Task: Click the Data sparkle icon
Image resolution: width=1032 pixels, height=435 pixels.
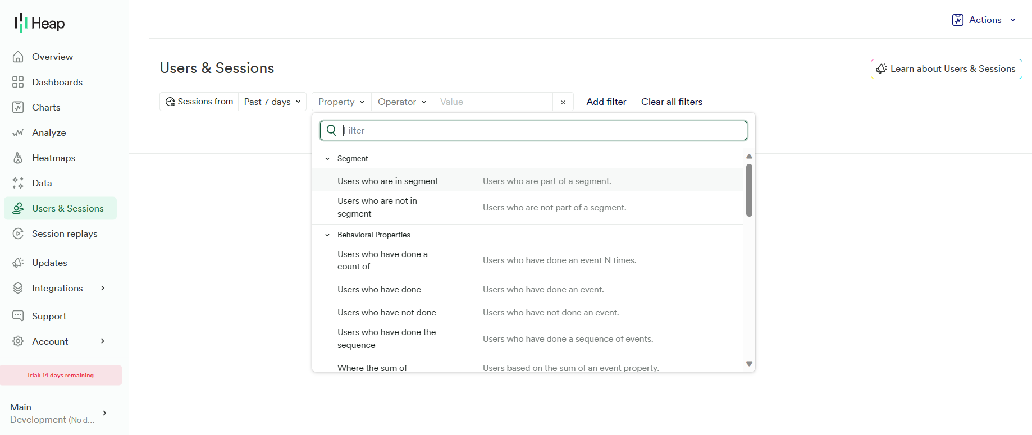Action: click(x=18, y=183)
